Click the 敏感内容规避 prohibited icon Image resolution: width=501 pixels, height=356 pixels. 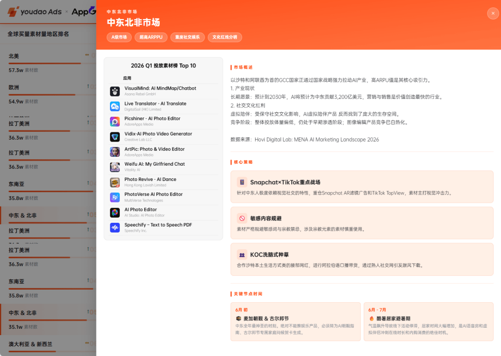pyautogui.click(x=242, y=218)
